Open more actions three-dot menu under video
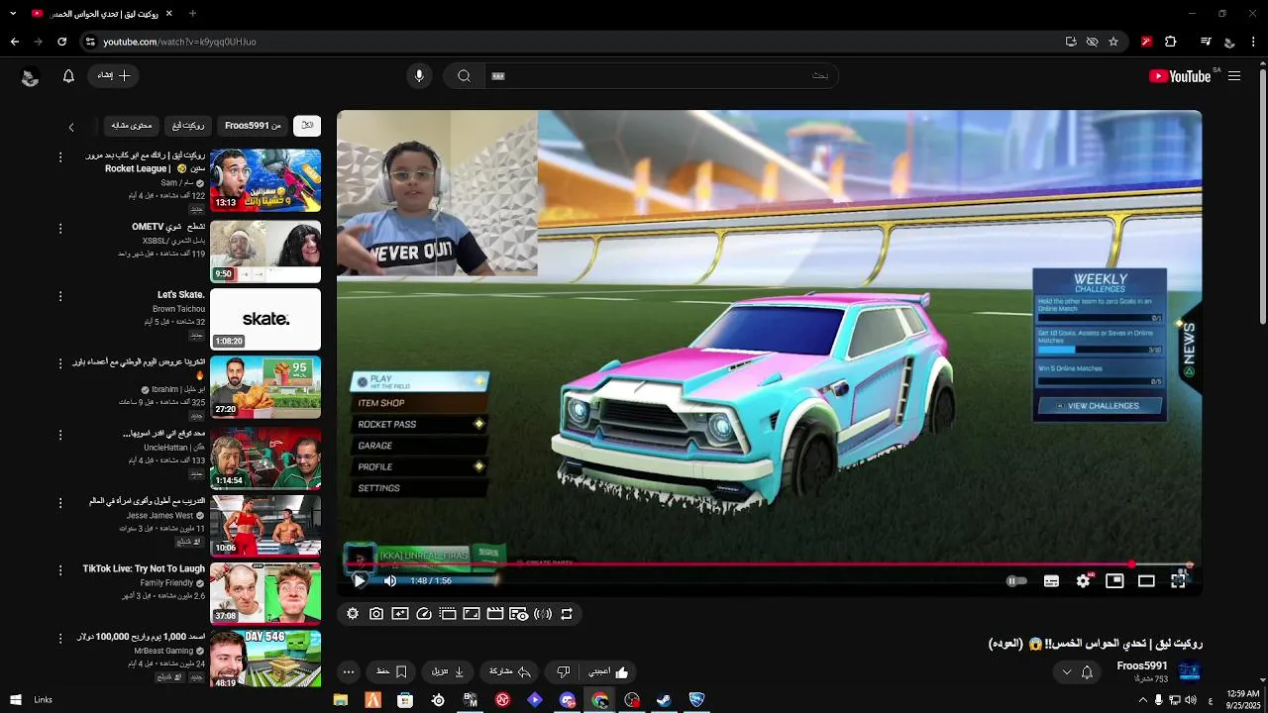This screenshot has width=1268, height=713. coord(348,671)
